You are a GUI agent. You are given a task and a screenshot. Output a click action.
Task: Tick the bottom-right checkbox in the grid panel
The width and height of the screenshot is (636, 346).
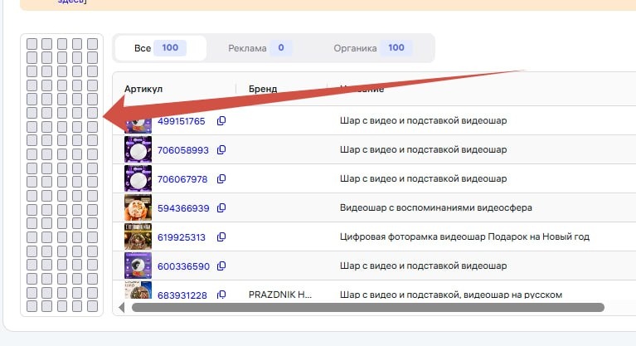(x=93, y=306)
